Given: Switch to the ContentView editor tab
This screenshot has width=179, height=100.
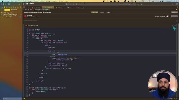Looking at the screenshot, I should (x=36, y=7).
